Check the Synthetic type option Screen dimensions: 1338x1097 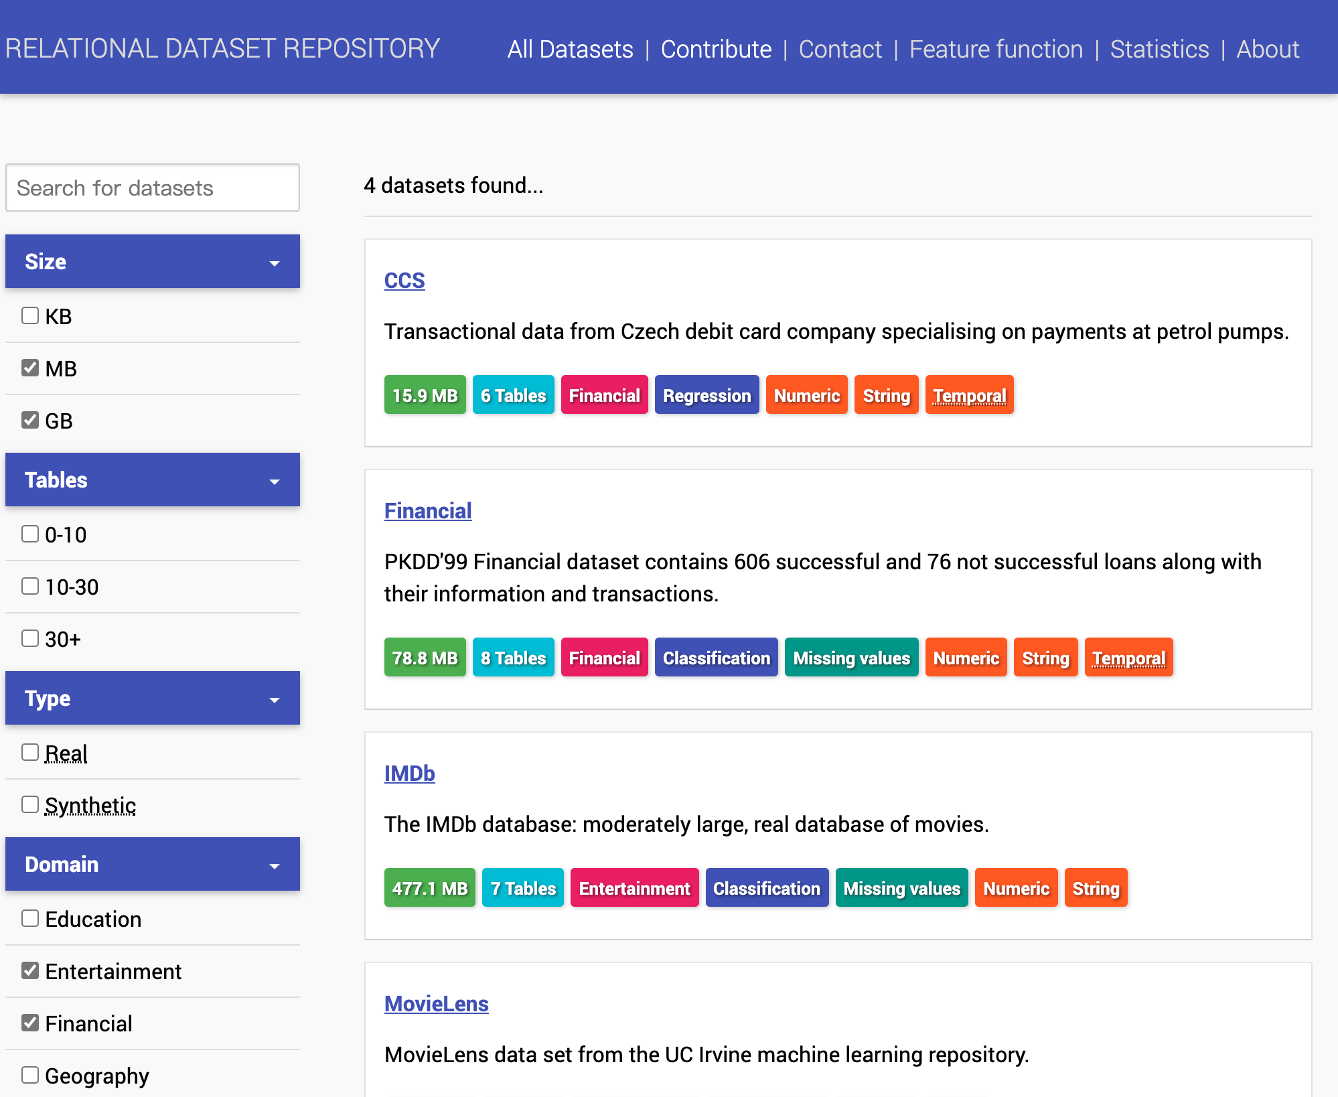click(30, 804)
